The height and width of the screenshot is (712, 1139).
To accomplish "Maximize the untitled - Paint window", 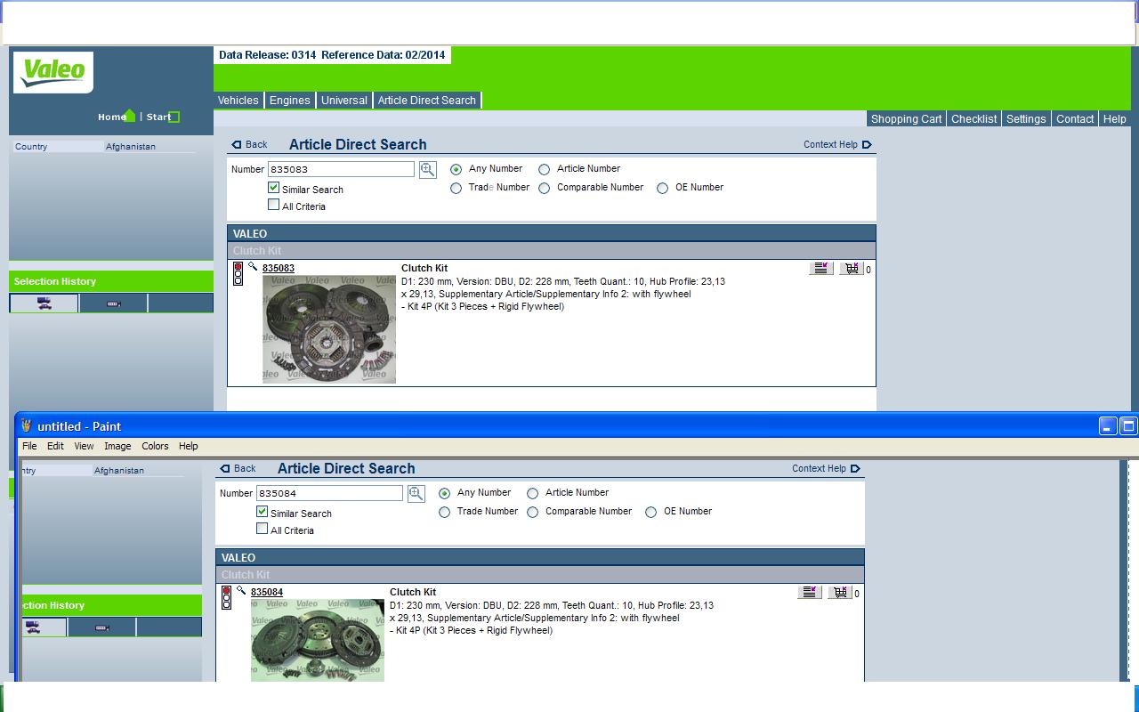I will point(1128,425).
